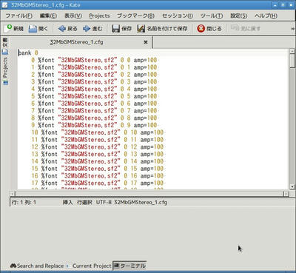Close the 32MbGMStereo_1.cfg tab with x
296x273 pixels.
coord(146,42)
